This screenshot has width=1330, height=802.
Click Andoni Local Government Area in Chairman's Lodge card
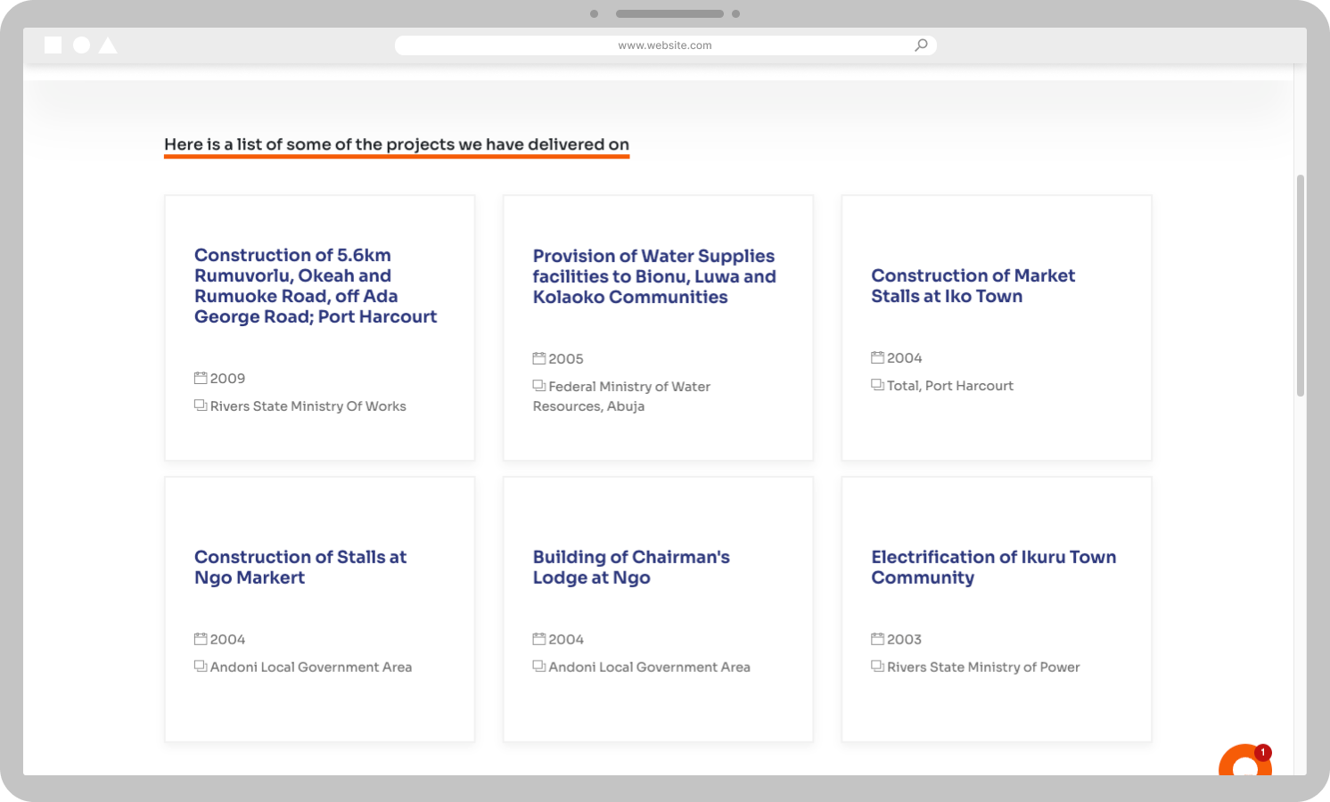[x=650, y=667]
